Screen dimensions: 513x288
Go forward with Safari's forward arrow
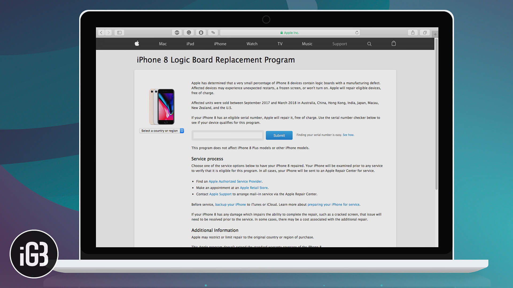coord(108,33)
